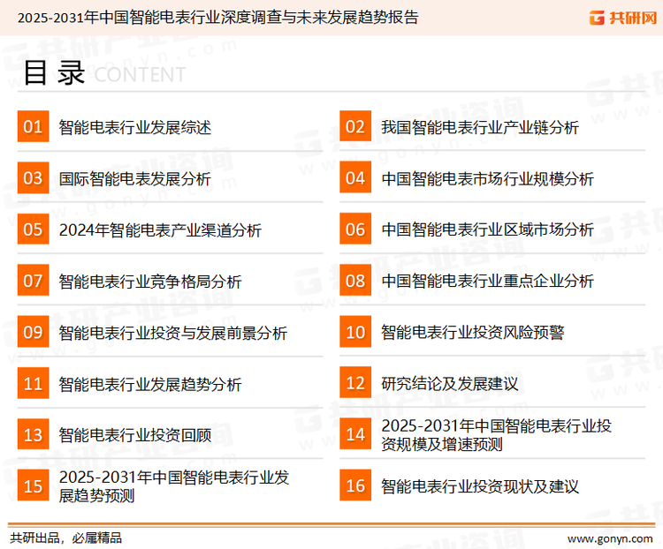The width and height of the screenshot is (663, 549).
Task: Select chapter 2024年智能电表产业渠道分析
Action: [x=160, y=230]
